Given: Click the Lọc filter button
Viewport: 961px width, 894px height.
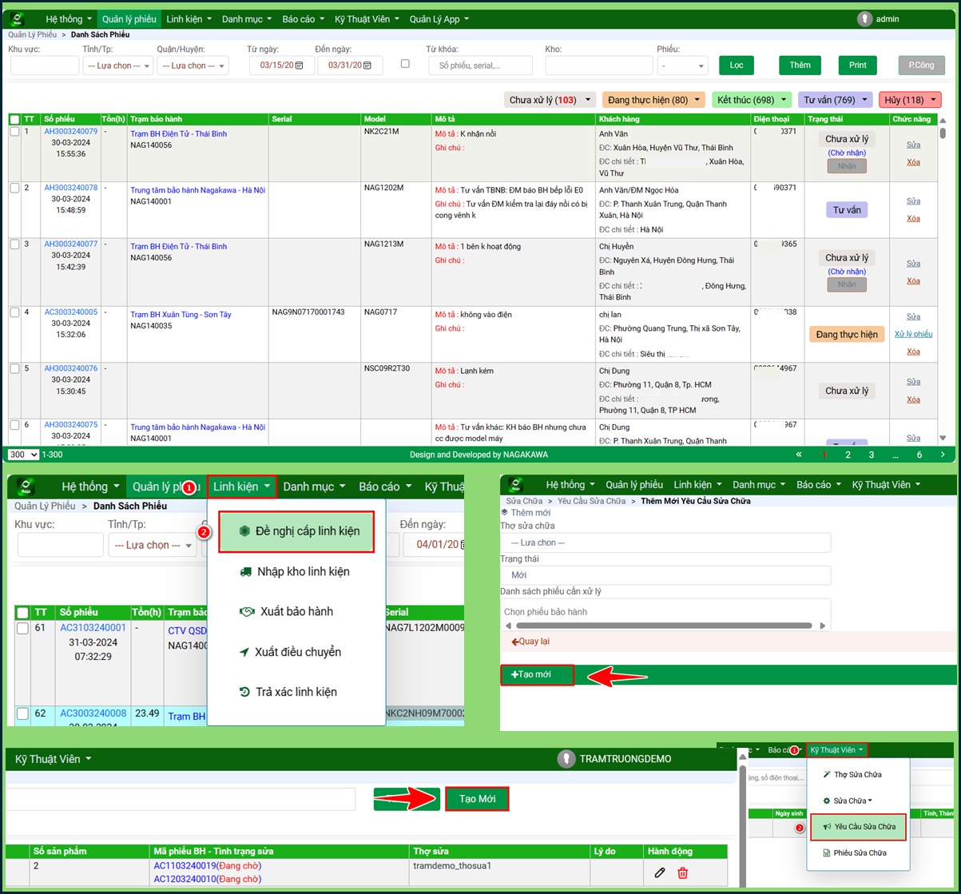Looking at the screenshot, I should 736,66.
